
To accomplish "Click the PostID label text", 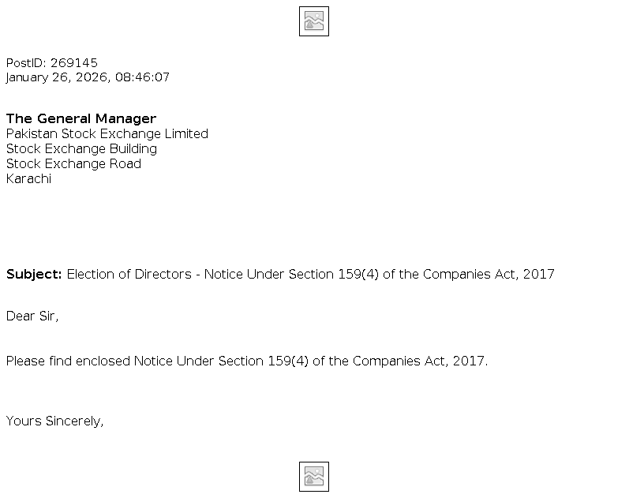I will (x=26, y=62).
